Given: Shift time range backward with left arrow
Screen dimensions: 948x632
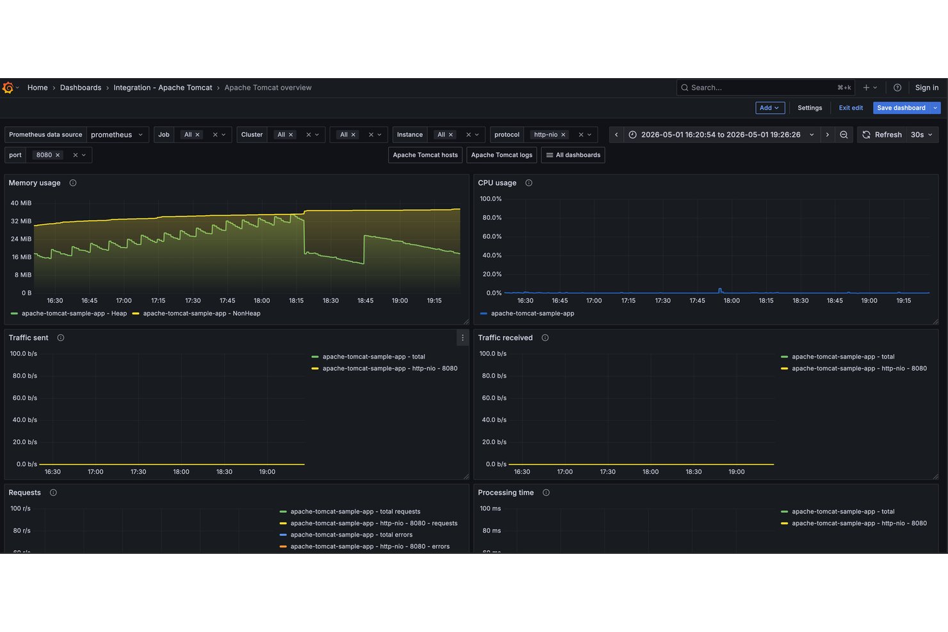Looking at the screenshot, I should click(616, 134).
